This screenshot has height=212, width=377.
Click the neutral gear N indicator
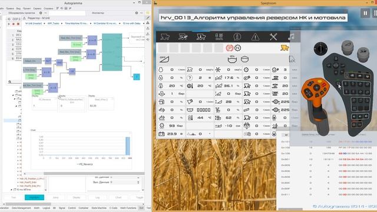(237, 48)
